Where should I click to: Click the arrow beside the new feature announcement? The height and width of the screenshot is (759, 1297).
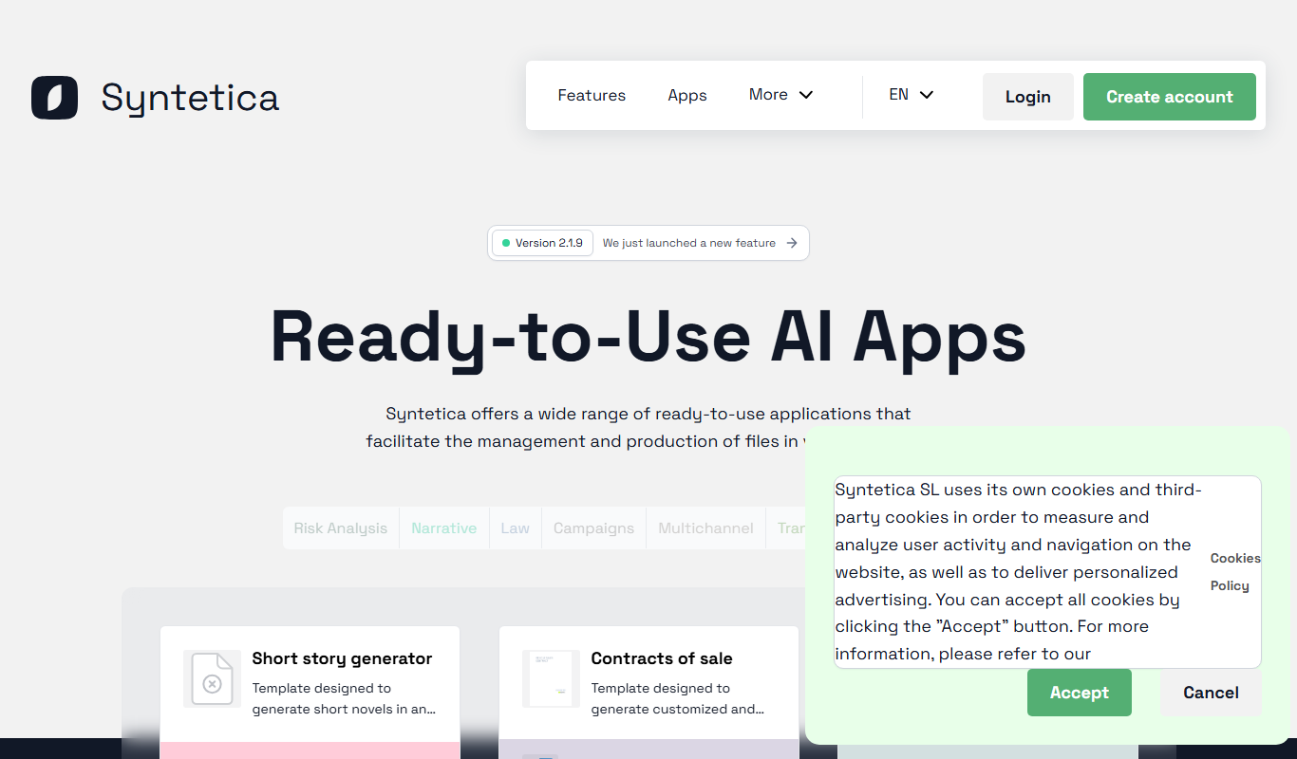(793, 243)
